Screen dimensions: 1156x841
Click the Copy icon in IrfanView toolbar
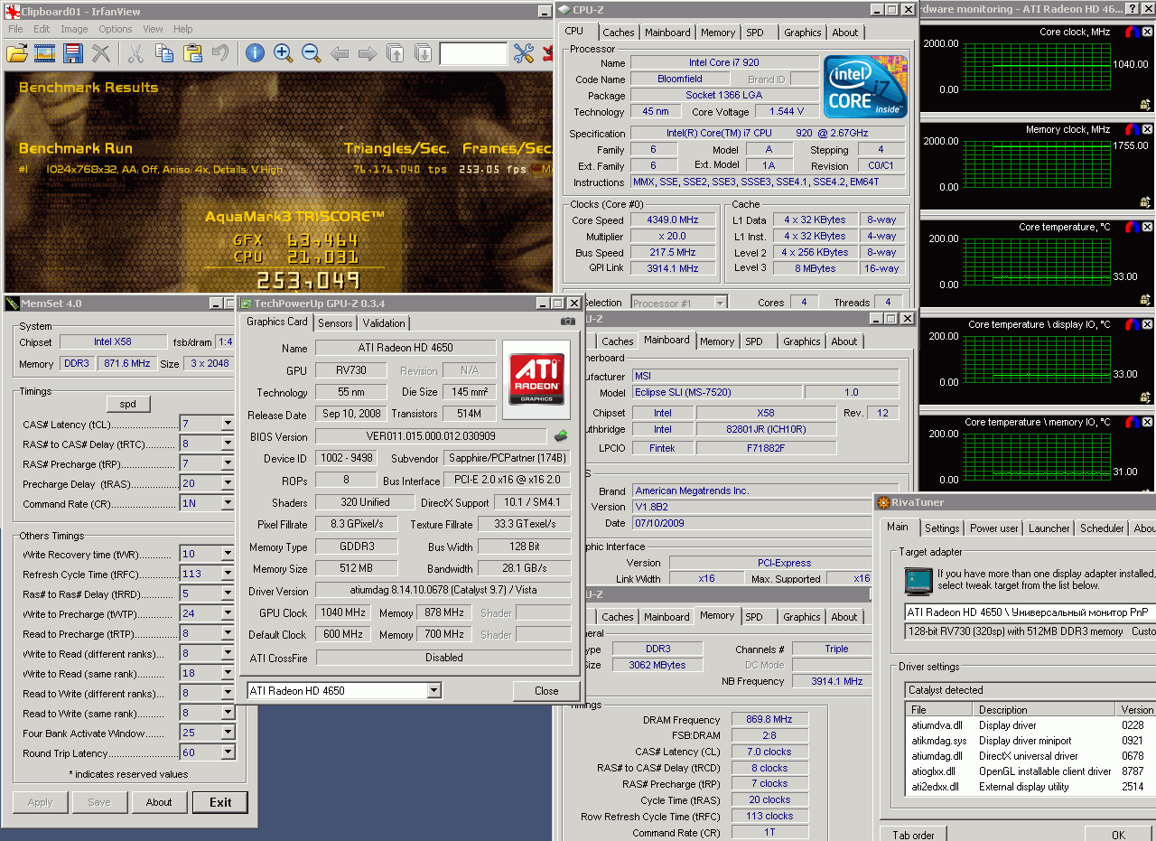tap(163, 53)
